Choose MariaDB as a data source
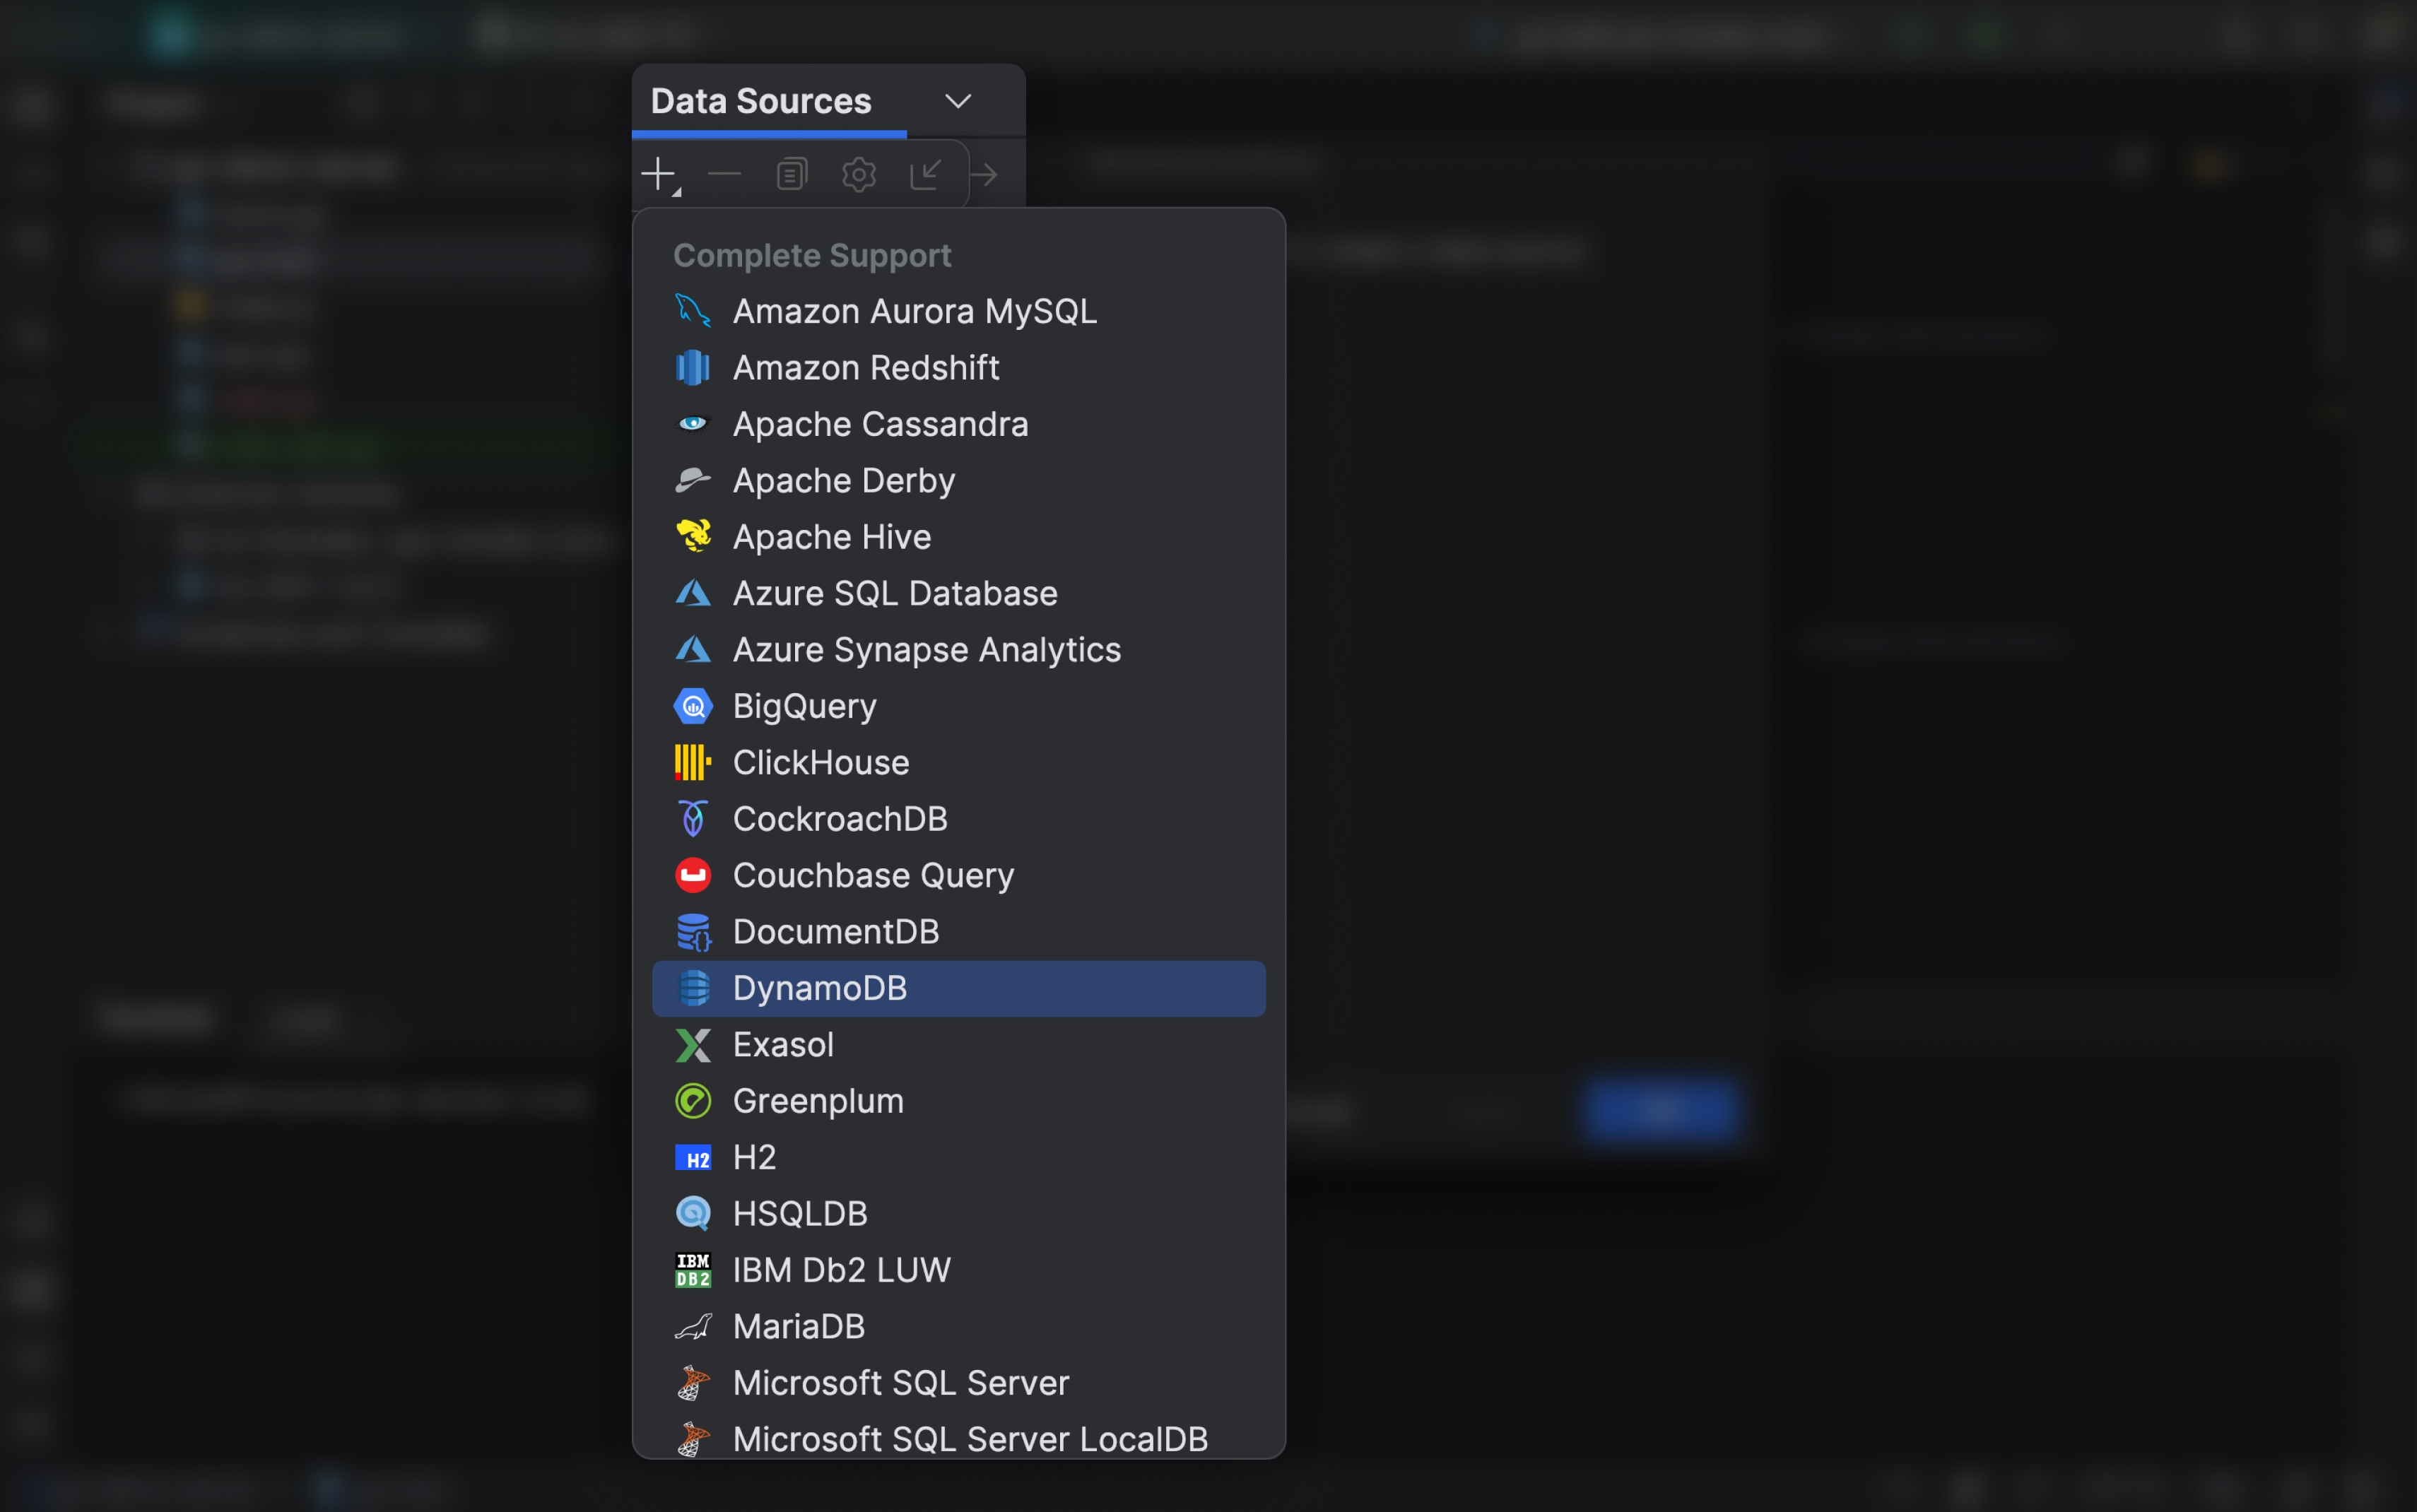Viewport: 2417px width, 1512px height. 799,1326
